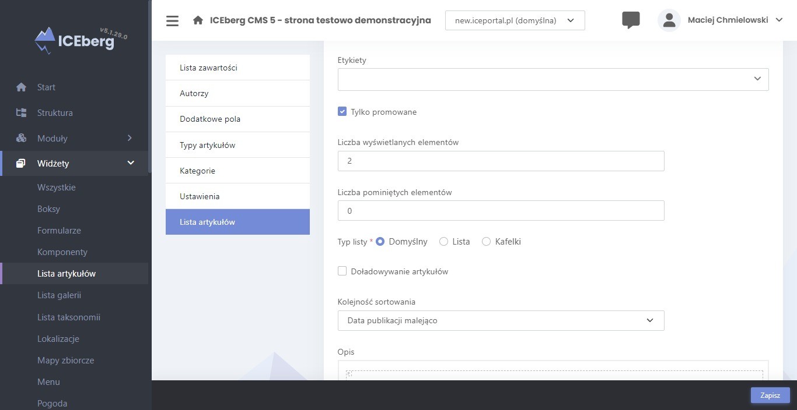Open Typy artykułów tab
The image size is (797, 410).
pos(237,145)
